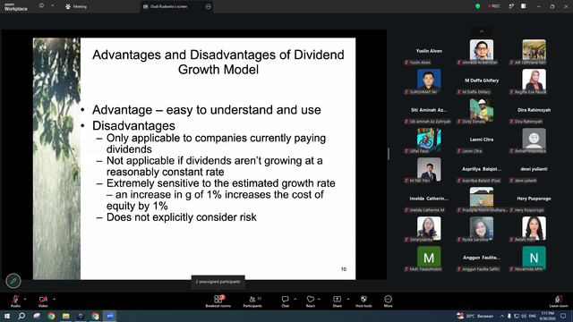
Task: Click the green encryption shield icon
Action: click(x=477, y=6)
